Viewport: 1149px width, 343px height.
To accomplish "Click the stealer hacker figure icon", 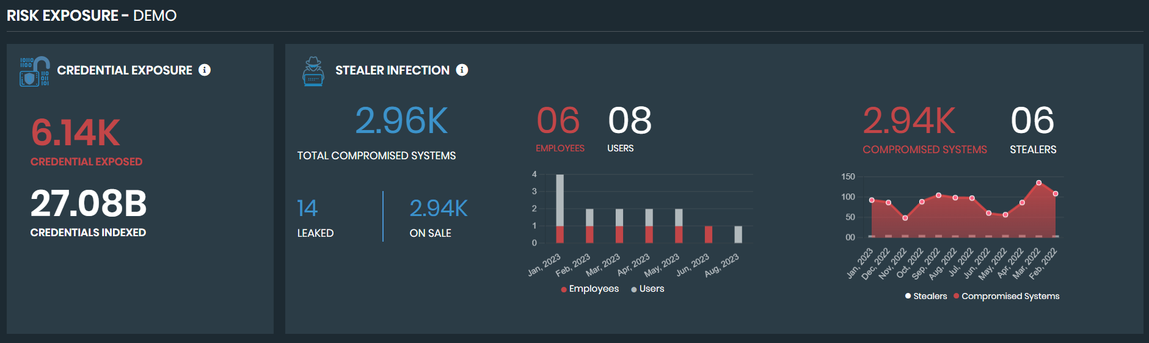I will [313, 71].
